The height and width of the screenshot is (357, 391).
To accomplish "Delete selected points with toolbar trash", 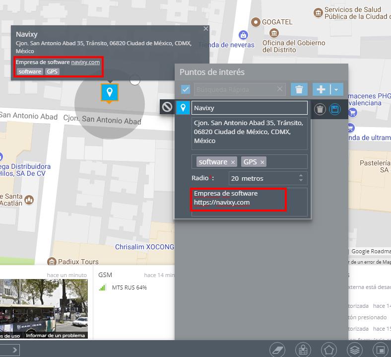I will [299, 89].
